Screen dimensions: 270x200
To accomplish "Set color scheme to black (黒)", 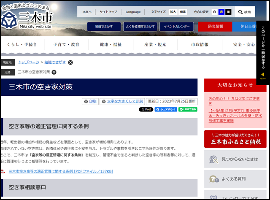I will [x=228, y=12].
